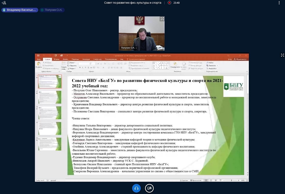This screenshot has width=285, height=194.
Task: Open dropdown next to Полухин О.Н. name
Action: click(136, 48)
